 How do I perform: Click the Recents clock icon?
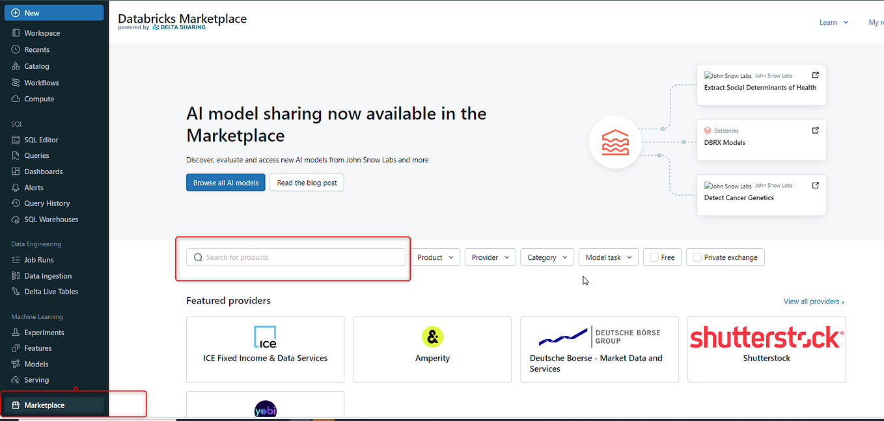[16, 49]
